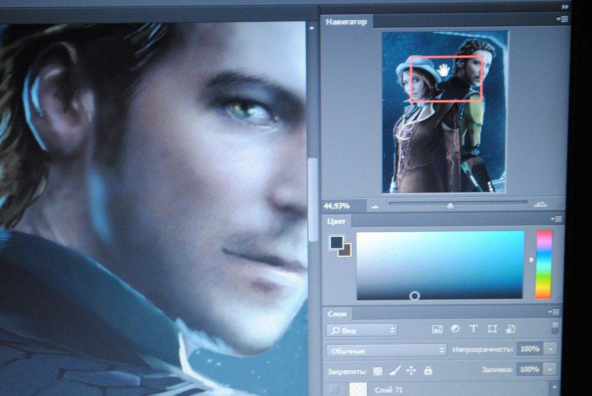Zoom in with large mountains icon in Навигатор
Image resolution: width=592 pixels, height=396 pixels.
click(x=541, y=204)
